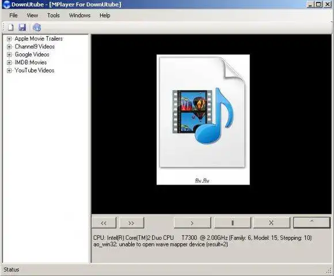Click the DownUtube app icon in title bar
This screenshot has width=334, height=276.
(x=6, y=4)
